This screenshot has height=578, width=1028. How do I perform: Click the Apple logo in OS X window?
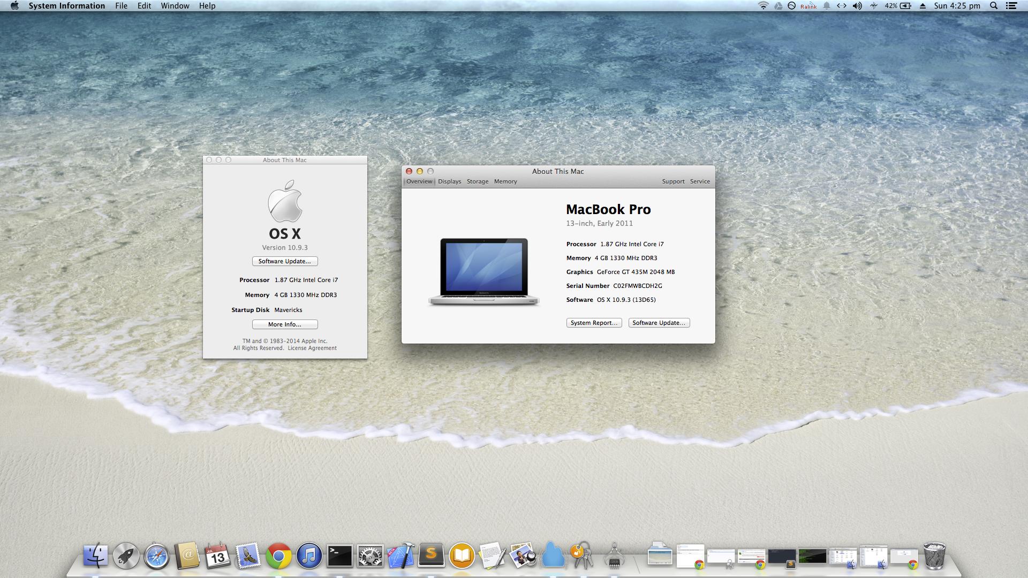[x=285, y=201]
